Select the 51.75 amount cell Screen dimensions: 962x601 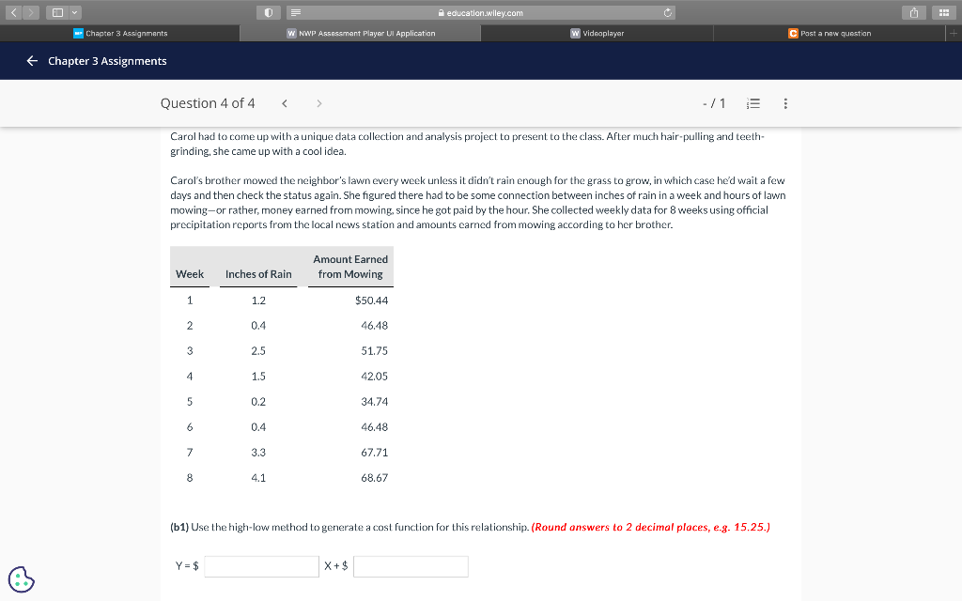374,351
